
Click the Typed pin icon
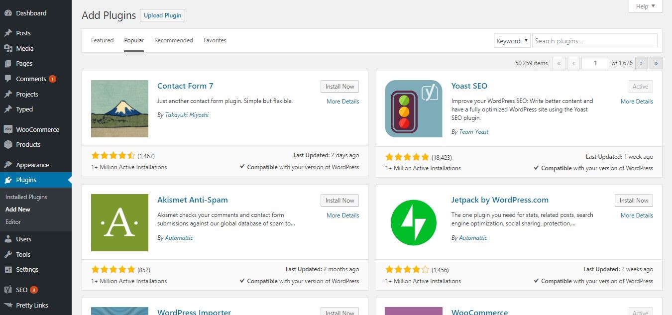pos(8,109)
